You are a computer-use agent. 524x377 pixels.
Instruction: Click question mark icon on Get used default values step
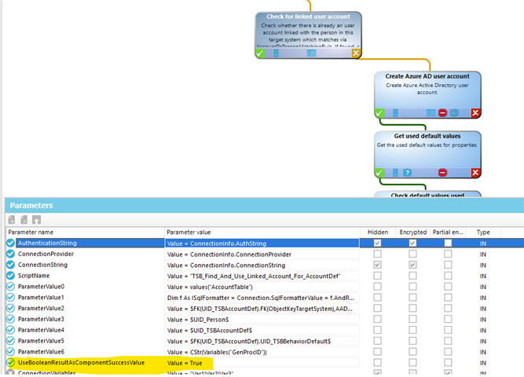tap(407, 173)
